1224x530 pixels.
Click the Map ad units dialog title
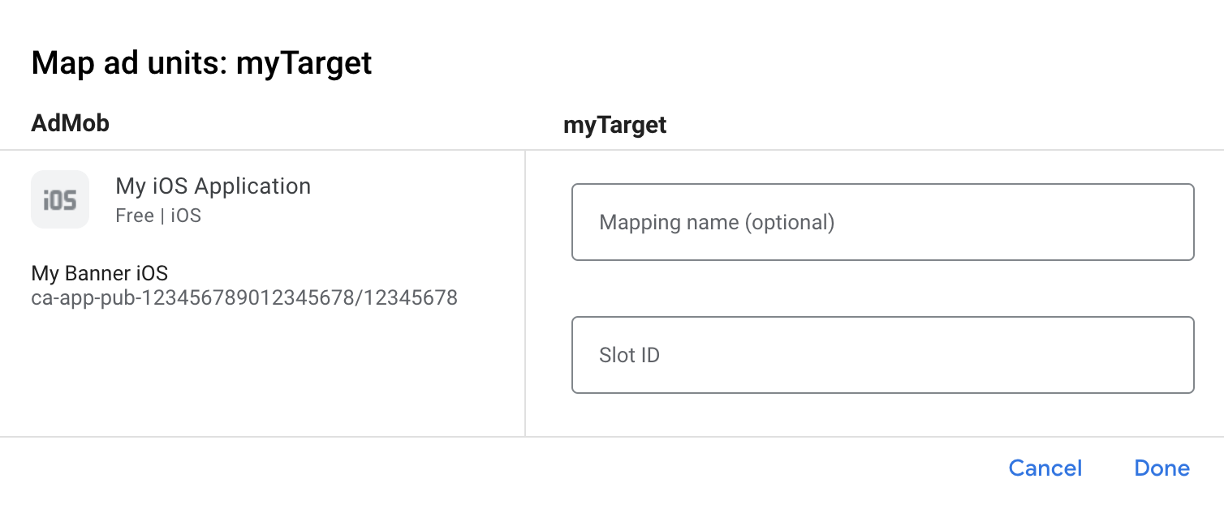tap(201, 63)
